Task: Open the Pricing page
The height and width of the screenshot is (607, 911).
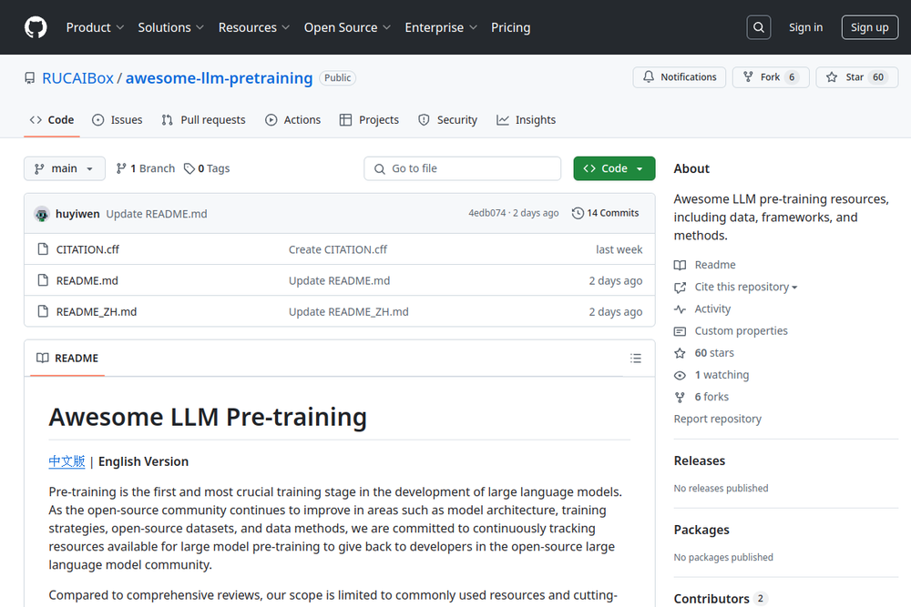Action: click(x=511, y=27)
